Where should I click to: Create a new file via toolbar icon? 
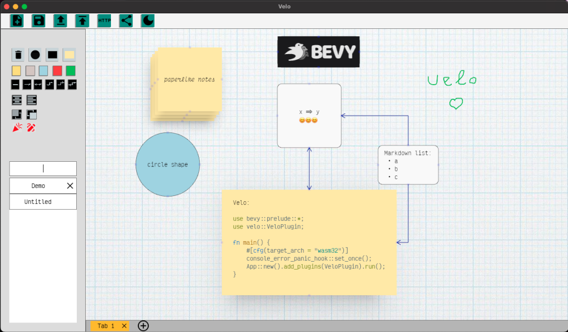pyautogui.click(x=17, y=20)
